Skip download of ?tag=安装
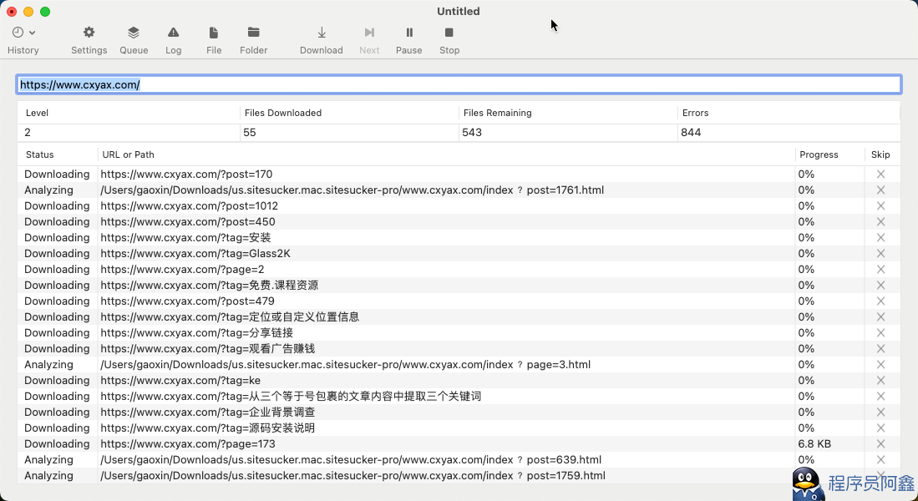Screen dimensions: 918x501 coord(880,237)
